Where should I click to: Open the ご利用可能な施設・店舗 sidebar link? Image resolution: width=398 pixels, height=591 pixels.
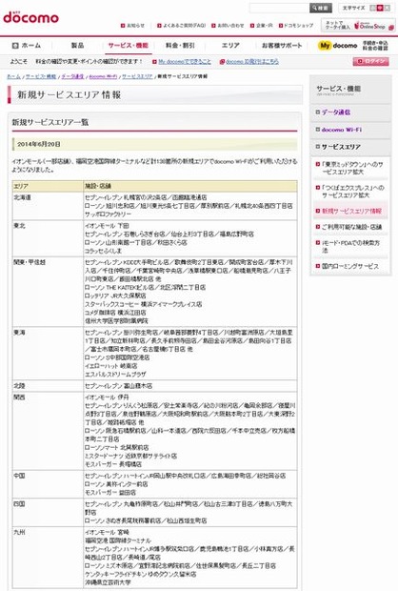point(351,227)
